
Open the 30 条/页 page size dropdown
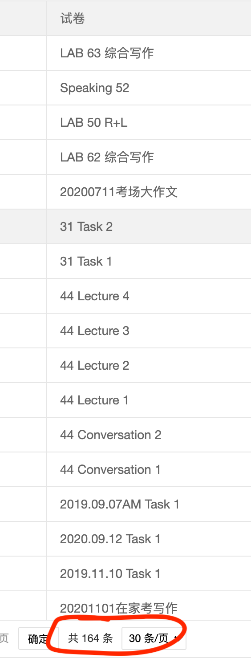(x=154, y=639)
